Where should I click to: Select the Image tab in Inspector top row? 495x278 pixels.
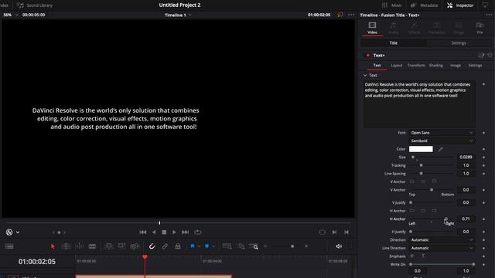click(x=459, y=28)
